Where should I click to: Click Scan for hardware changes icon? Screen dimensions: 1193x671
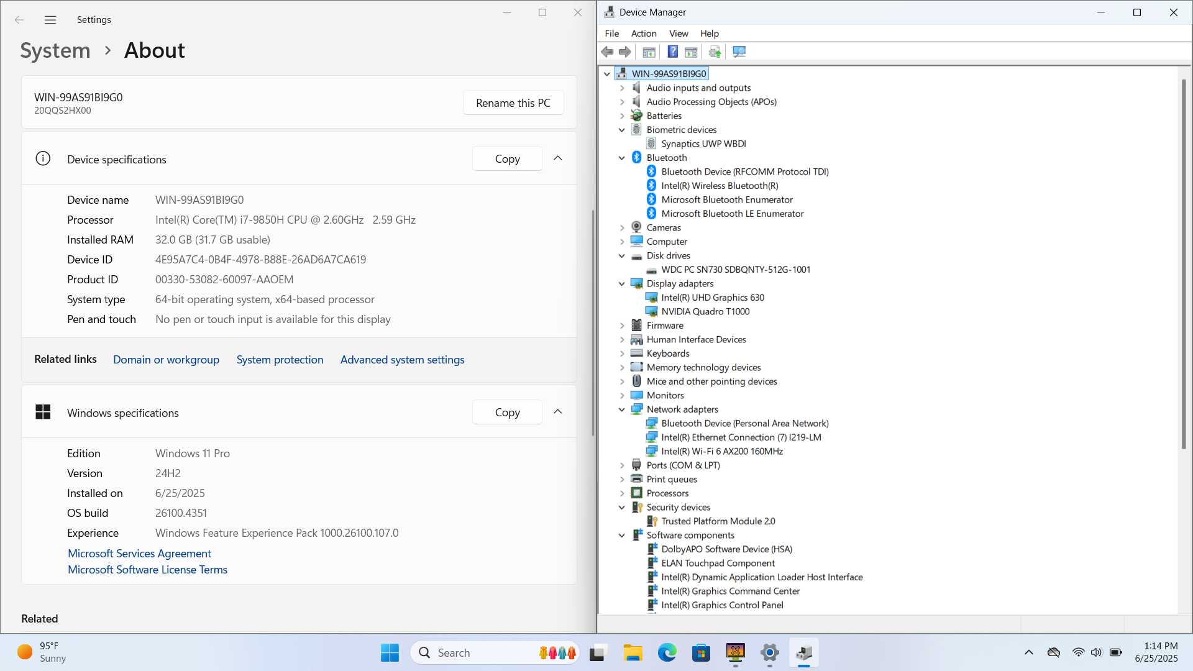pyautogui.click(x=739, y=52)
